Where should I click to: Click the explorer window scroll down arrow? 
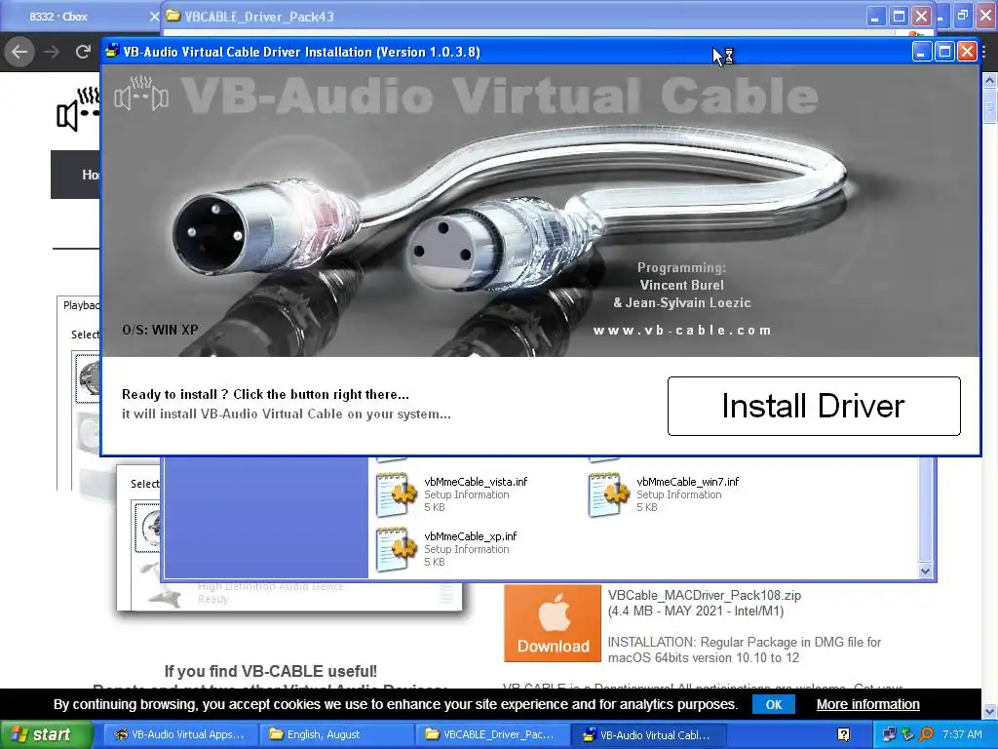point(926,572)
